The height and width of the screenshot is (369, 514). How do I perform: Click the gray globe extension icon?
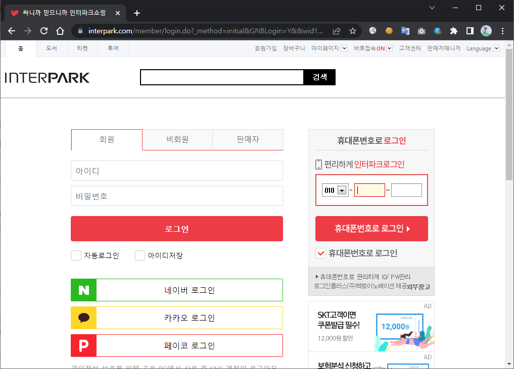coord(372,31)
